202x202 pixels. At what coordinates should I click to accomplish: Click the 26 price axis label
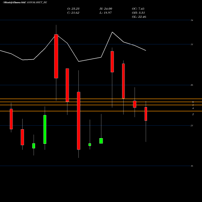[192, 85]
